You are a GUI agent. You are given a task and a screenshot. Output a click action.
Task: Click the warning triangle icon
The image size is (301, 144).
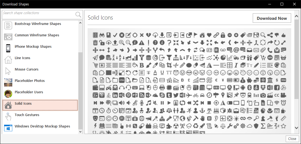(142, 43)
